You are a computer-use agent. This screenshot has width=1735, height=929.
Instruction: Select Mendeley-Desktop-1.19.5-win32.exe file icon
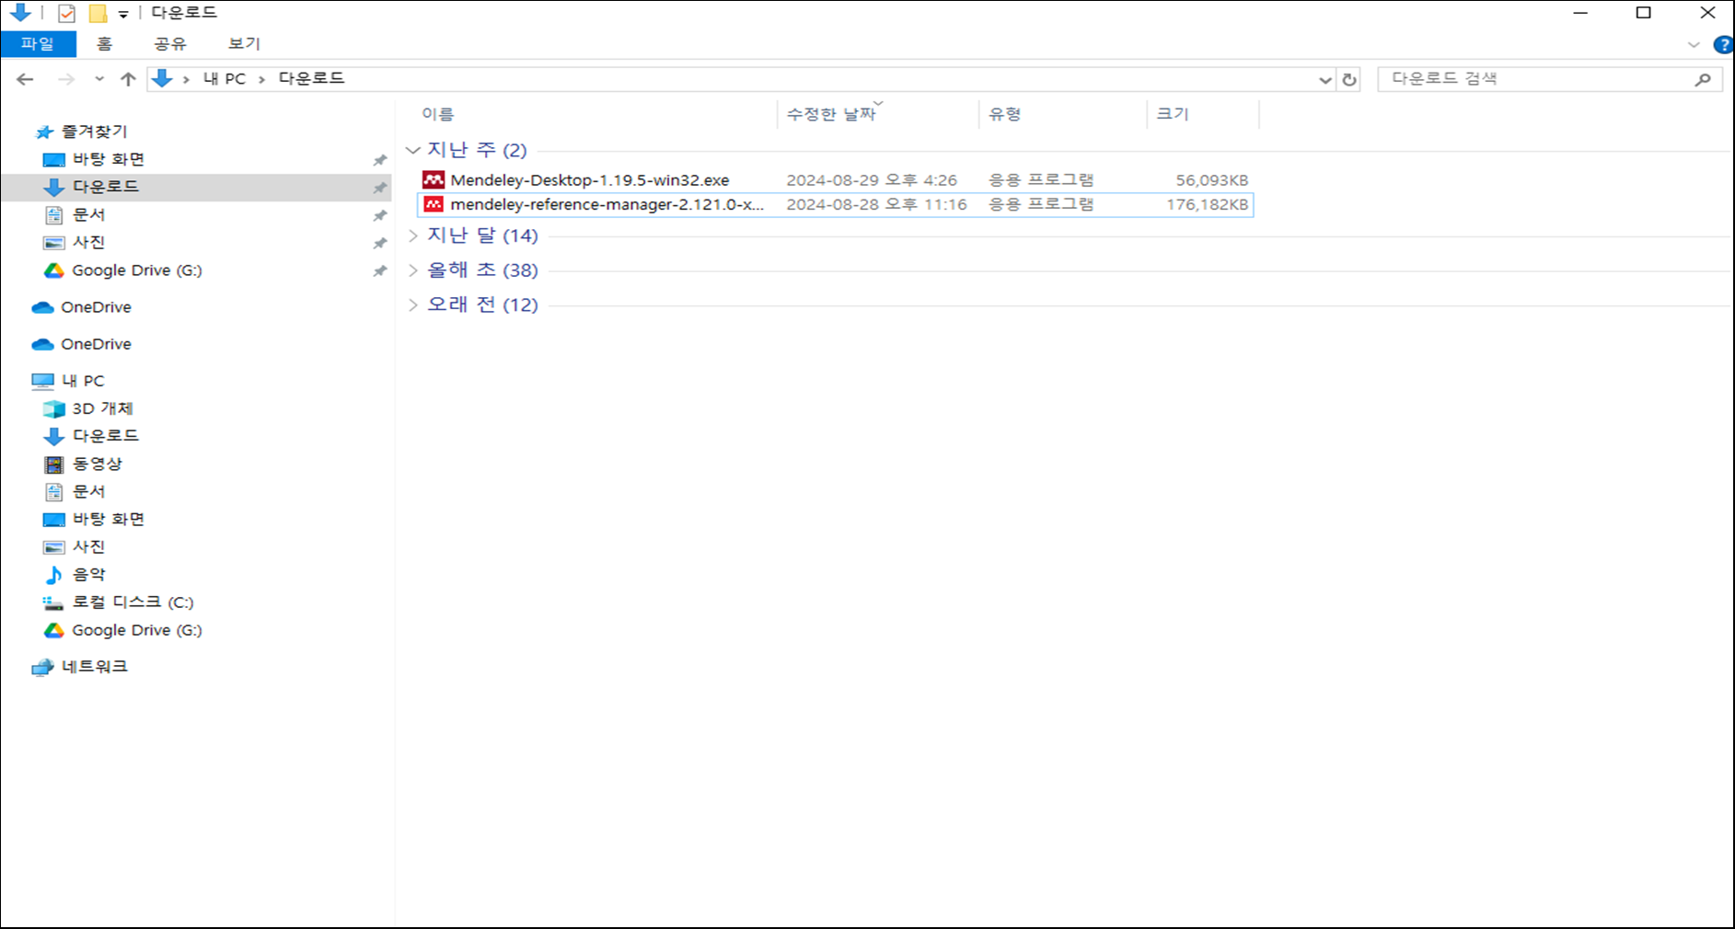click(433, 179)
